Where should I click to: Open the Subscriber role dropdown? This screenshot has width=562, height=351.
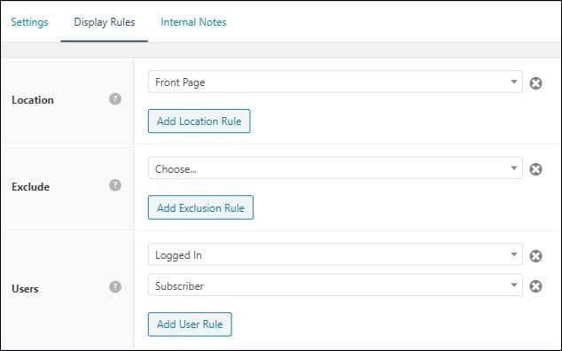coord(335,285)
